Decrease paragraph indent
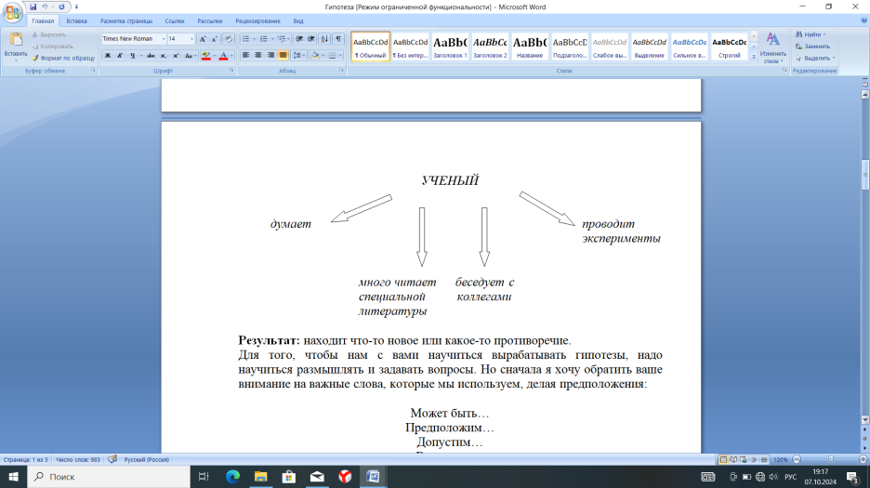Image resolution: width=870 pixels, height=488 pixels. point(299,39)
